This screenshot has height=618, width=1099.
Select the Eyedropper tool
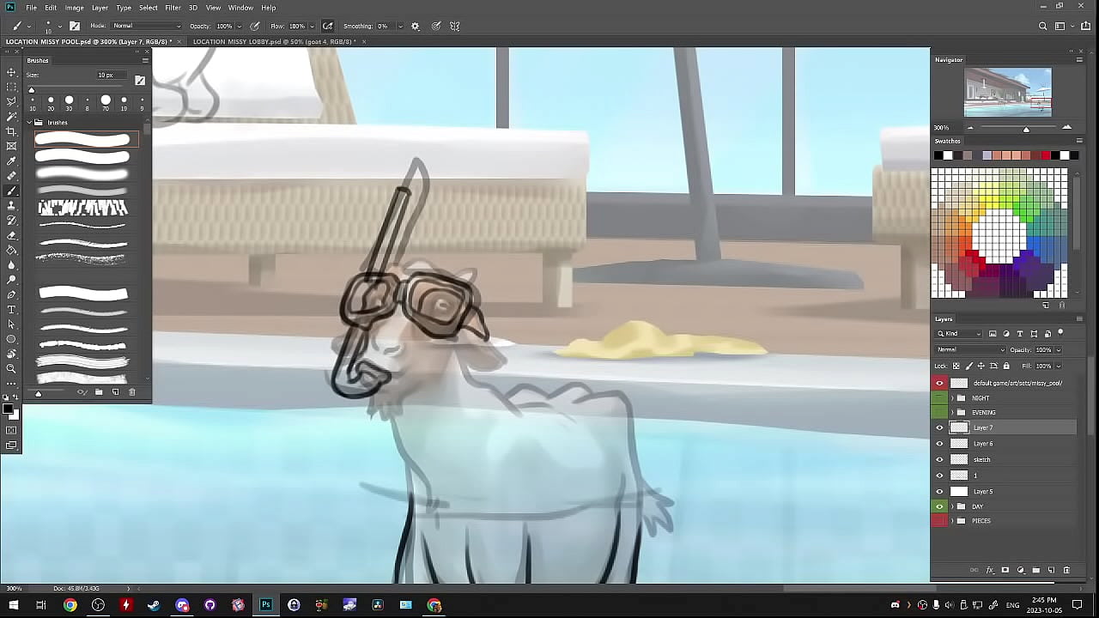point(11,161)
